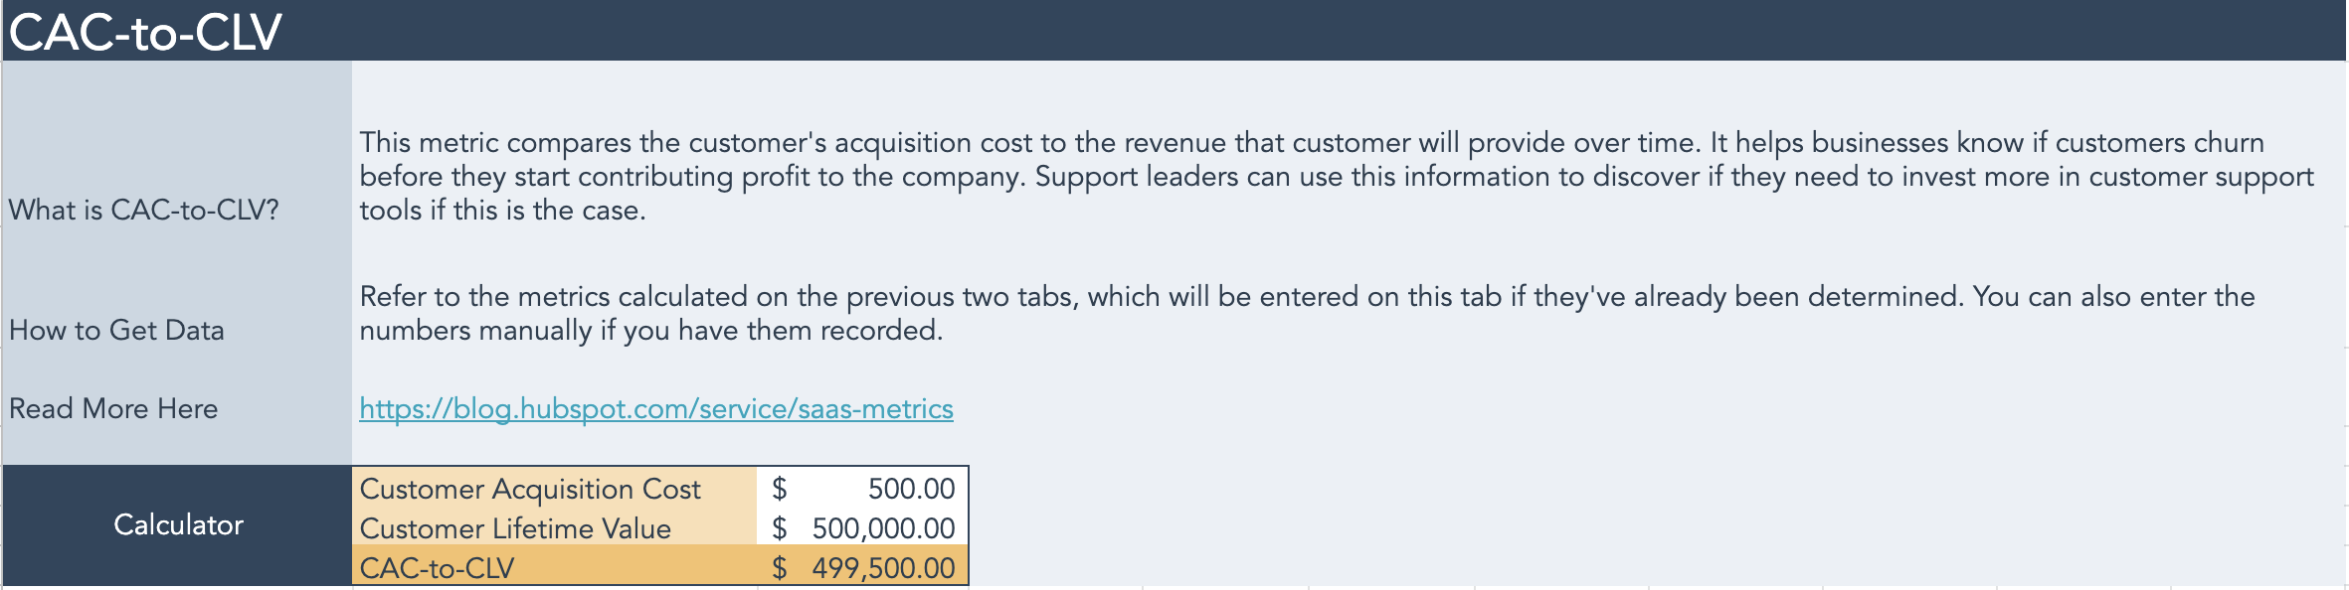Edit the 500,000.00 lifetime value amount
2349x590 pixels.
pos(883,528)
